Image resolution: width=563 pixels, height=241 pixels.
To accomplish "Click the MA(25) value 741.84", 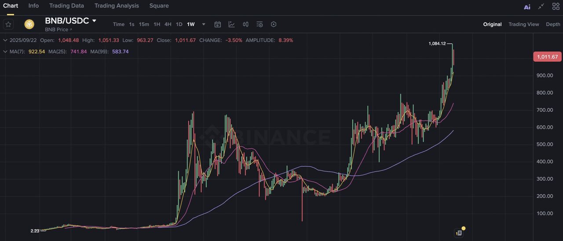I will 79,52.
